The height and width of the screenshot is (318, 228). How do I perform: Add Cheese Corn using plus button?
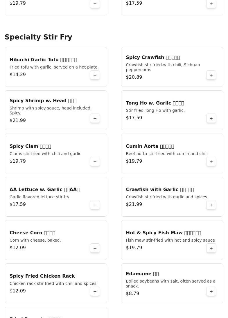pos(95,248)
